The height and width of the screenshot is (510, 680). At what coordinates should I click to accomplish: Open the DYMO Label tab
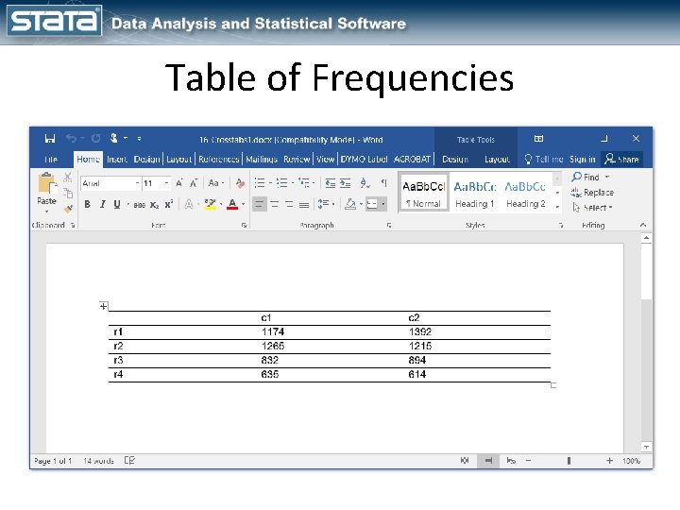point(364,160)
